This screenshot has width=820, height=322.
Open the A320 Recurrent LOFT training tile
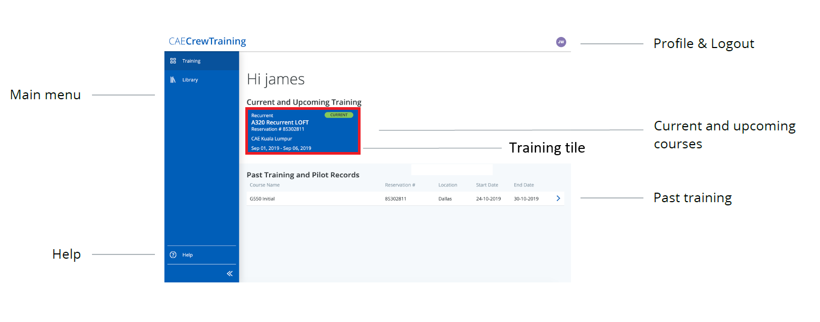[303, 131]
